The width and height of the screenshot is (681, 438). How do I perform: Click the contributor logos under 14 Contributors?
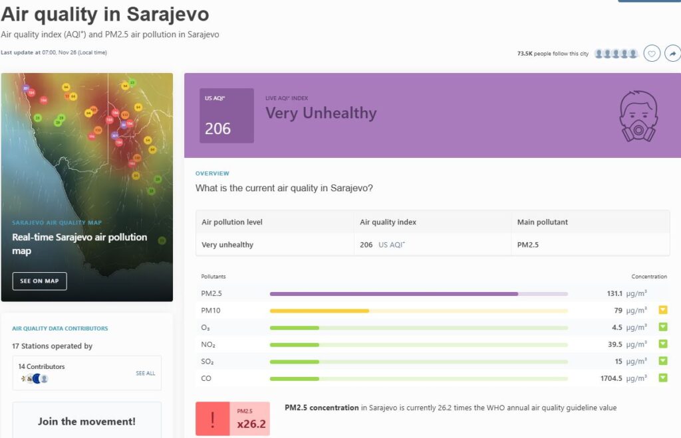point(35,378)
